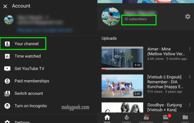194x123 pixels.
Task: Open more options for Aimer - Mine video
Action: [190, 49]
